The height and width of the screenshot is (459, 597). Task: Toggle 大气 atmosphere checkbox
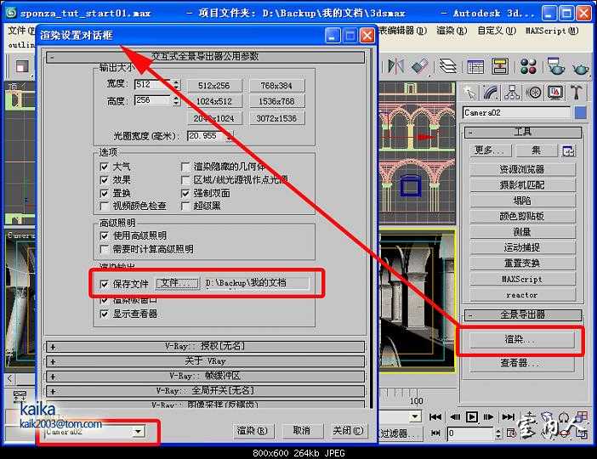tap(104, 167)
